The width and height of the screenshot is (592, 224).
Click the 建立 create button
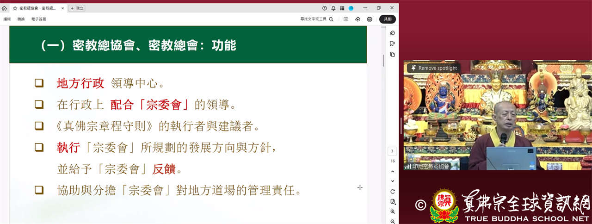click(x=77, y=8)
